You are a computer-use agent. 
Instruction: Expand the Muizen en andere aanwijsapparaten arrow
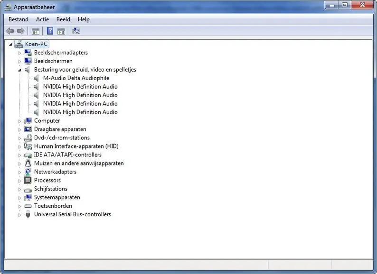coord(20,164)
